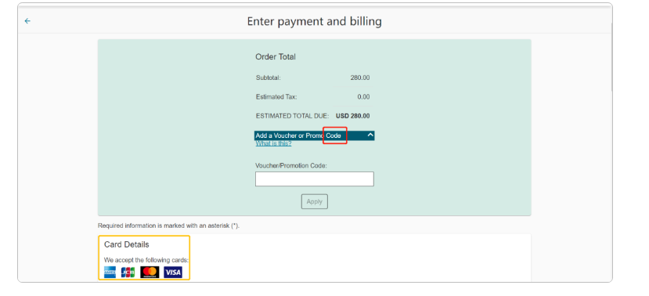Click the Order Total heading
This screenshot has height=296, width=649.
[276, 57]
